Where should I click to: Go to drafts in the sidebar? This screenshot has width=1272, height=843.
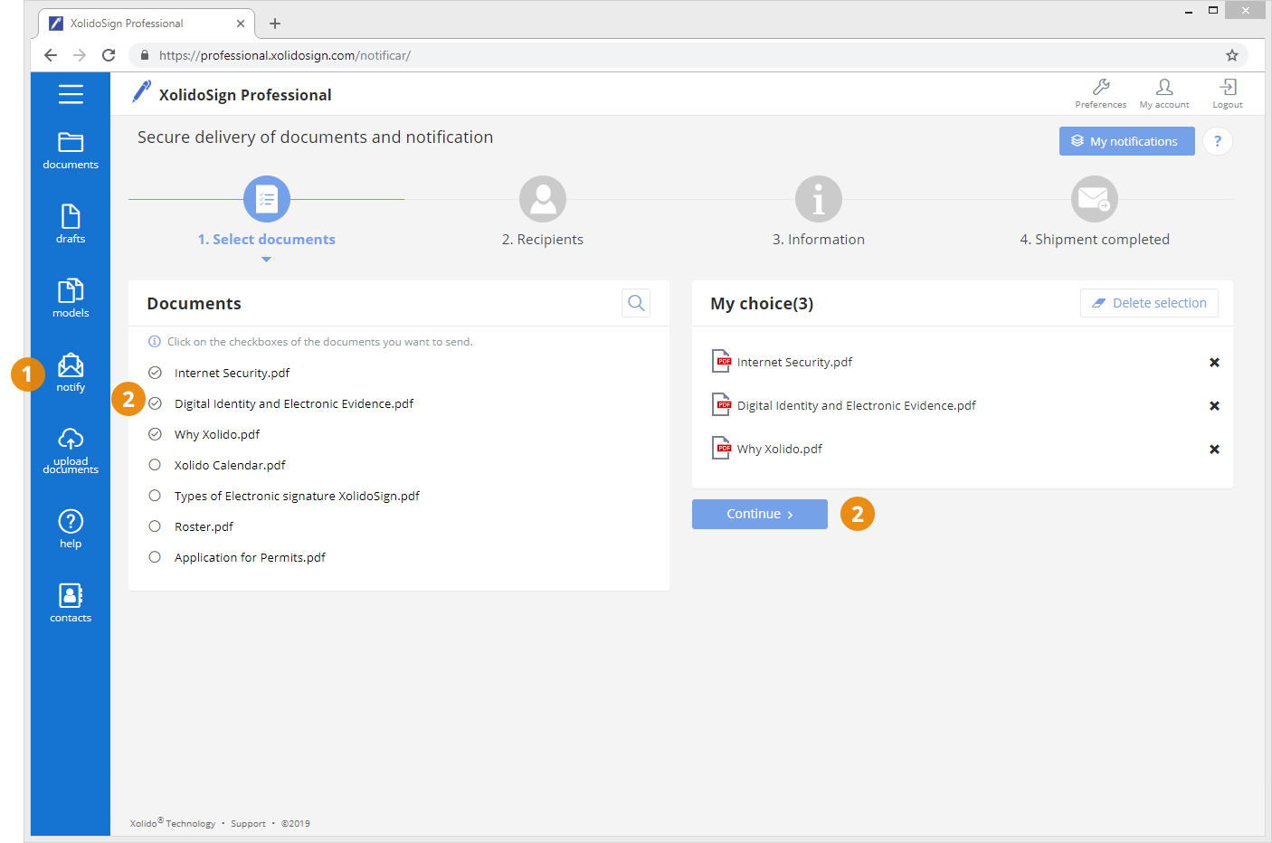tap(71, 224)
